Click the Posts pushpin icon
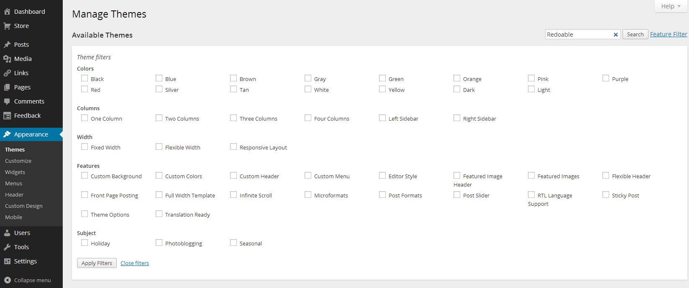Screen dimensions: 689x288 pos(7,45)
